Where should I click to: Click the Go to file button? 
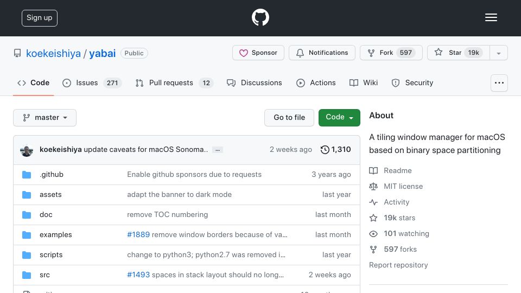pos(289,118)
